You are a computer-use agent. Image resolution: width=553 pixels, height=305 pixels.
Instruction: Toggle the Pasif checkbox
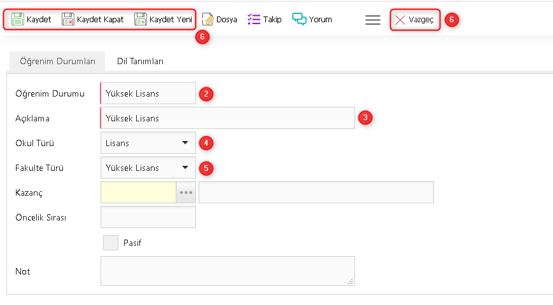(x=111, y=243)
